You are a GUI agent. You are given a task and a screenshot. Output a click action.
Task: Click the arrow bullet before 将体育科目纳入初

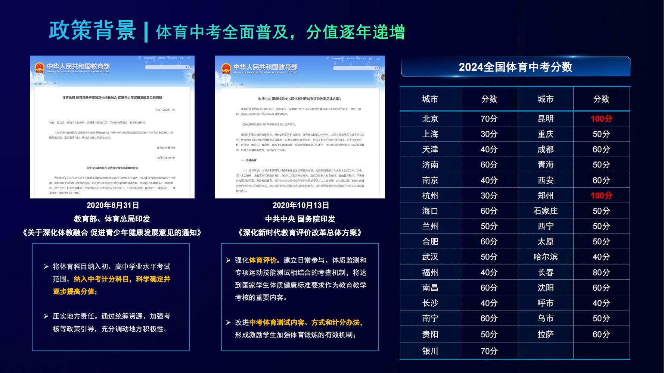46,267
